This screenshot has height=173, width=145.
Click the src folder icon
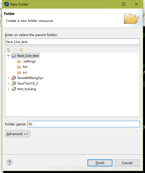[x=19, y=72]
